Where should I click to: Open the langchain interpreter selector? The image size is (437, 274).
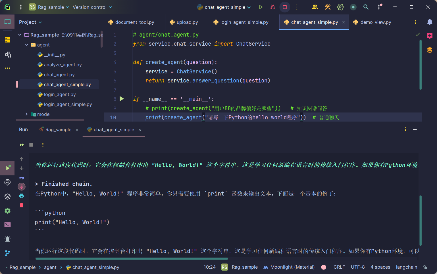point(407,267)
